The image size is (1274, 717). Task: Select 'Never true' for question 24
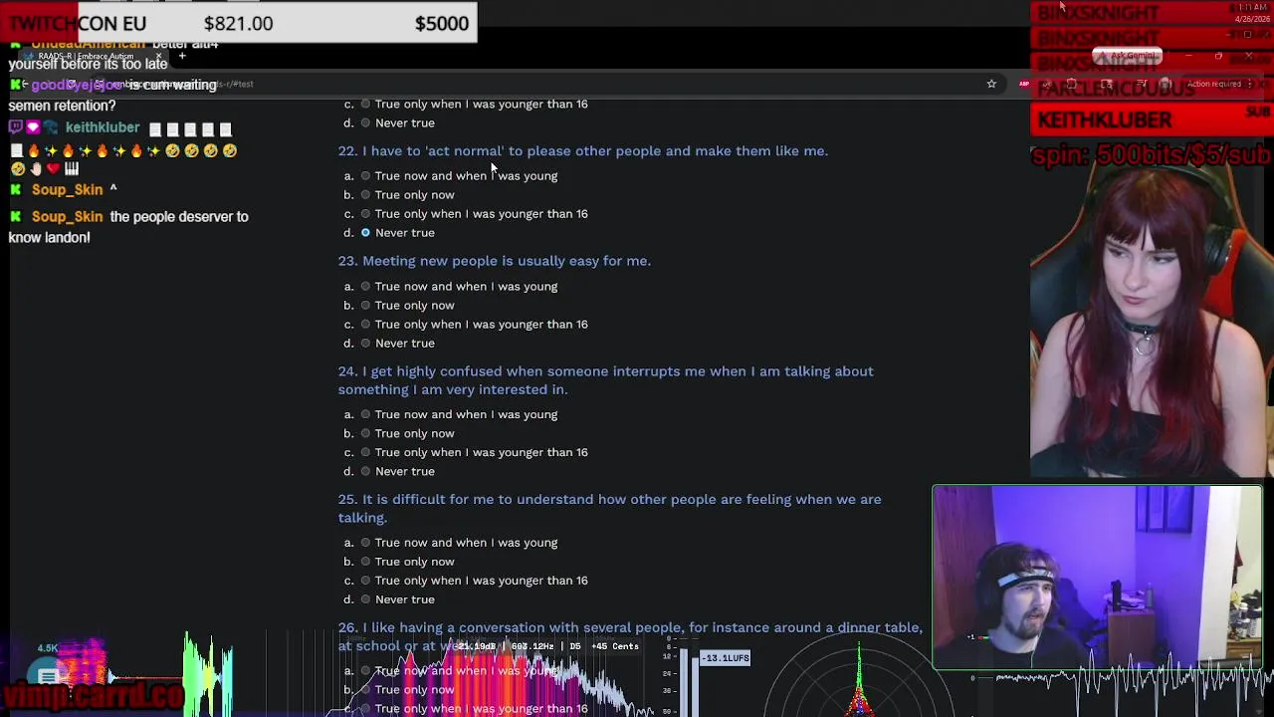pos(365,471)
